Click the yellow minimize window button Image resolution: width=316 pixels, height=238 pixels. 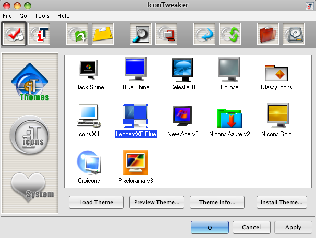(17, 6)
